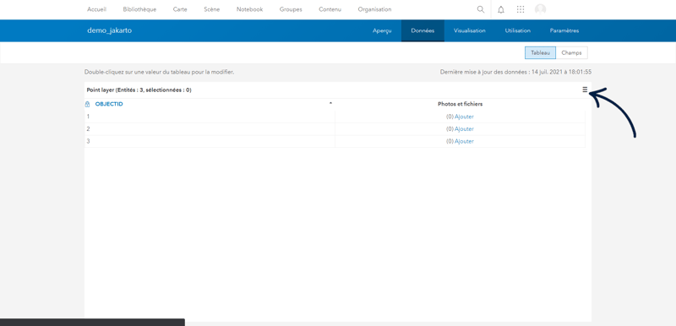The height and width of the screenshot is (326, 676).
Task: Switch to the Aperçu tab
Action: click(x=382, y=30)
